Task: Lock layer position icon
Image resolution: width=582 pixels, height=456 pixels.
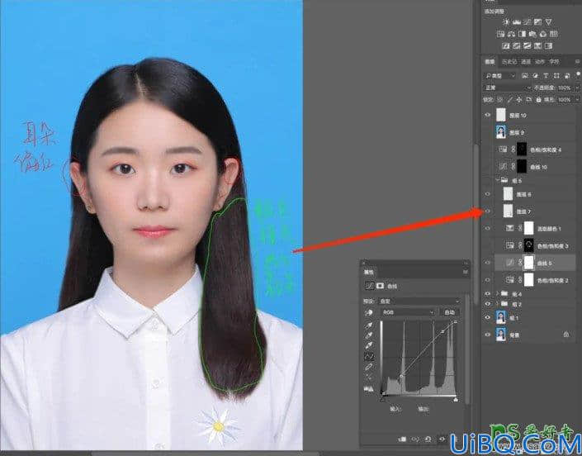Action: point(519,99)
